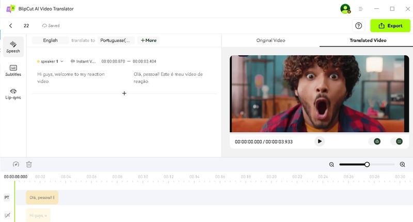This screenshot has width=413, height=222.
Task: Open the Subtitles panel in sidebar
Action: [x=13, y=70]
